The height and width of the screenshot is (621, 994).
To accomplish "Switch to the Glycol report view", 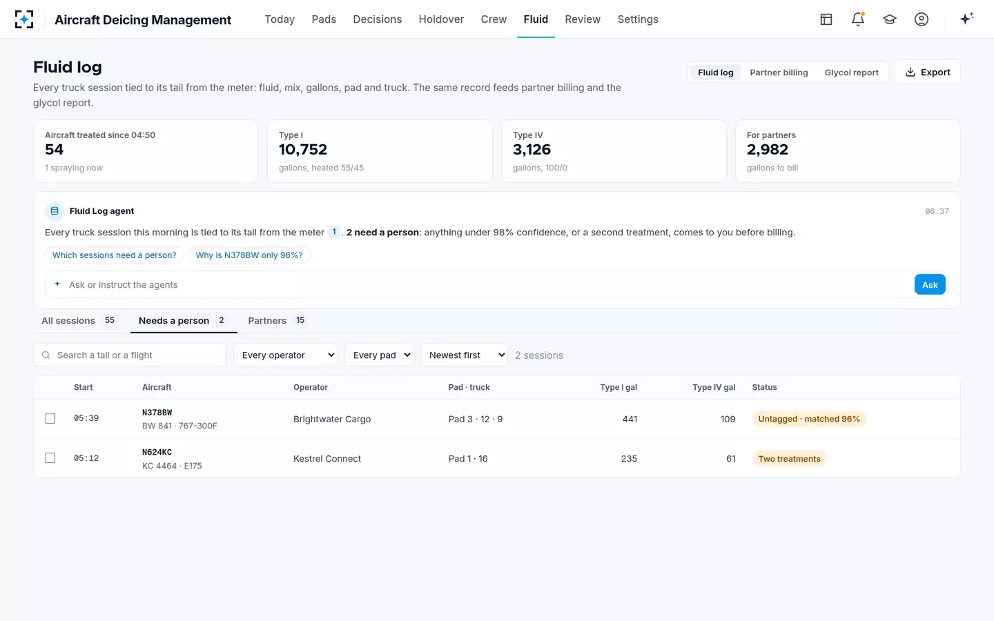I will click(x=851, y=72).
